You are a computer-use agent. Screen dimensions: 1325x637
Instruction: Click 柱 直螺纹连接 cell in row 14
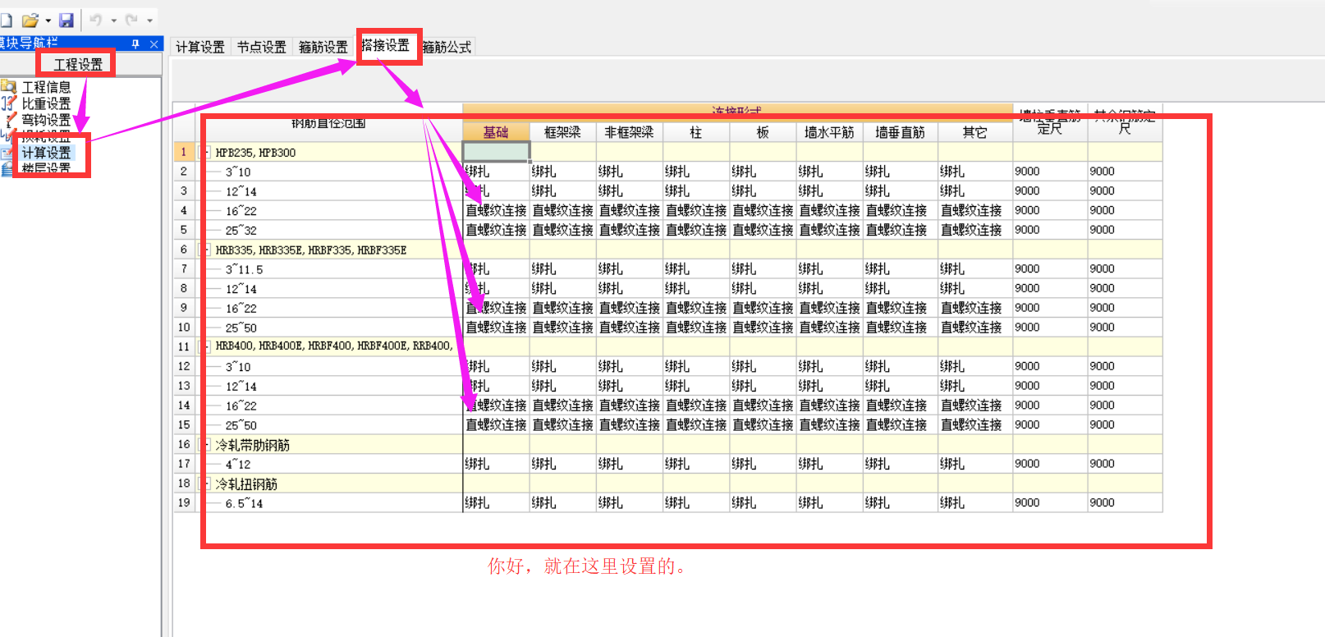[x=696, y=406]
